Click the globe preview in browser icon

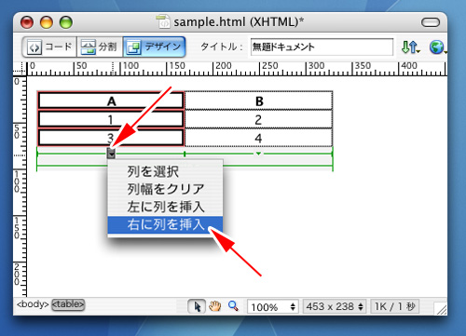click(x=437, y=47)
